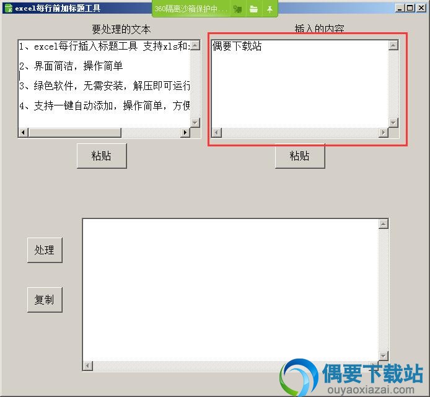430x397 pixels.
Task: Click line 1 about excel每行插入标题工具
Action: click(x=104, y=47)
